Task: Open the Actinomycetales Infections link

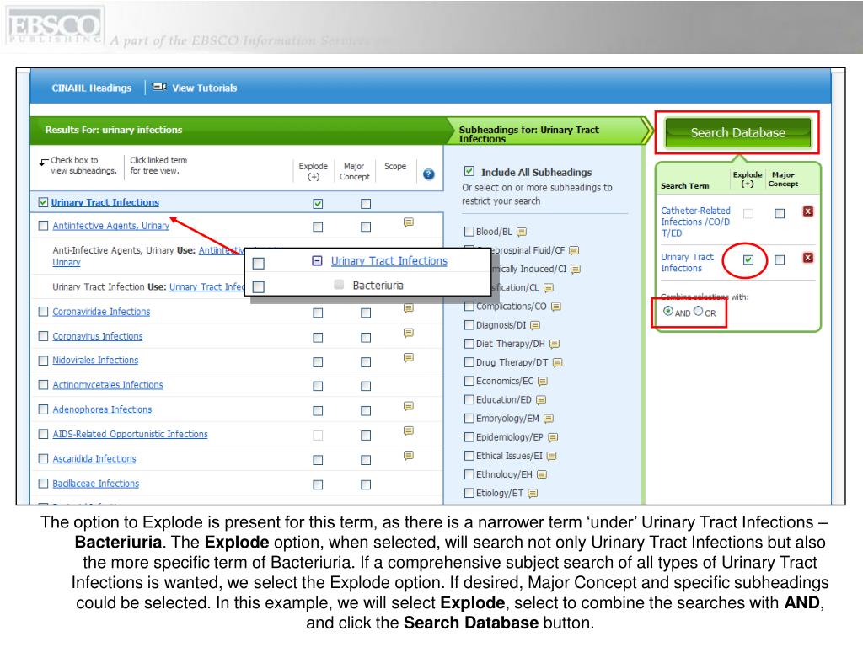Action: coord(108,384)
